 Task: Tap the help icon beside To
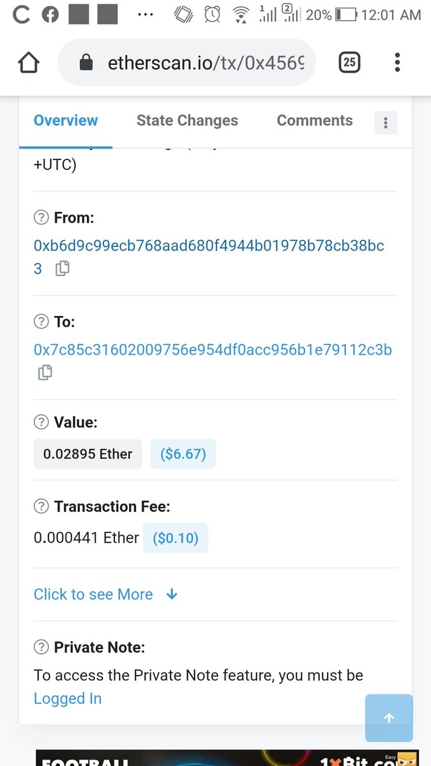click(x=41, y=322)
